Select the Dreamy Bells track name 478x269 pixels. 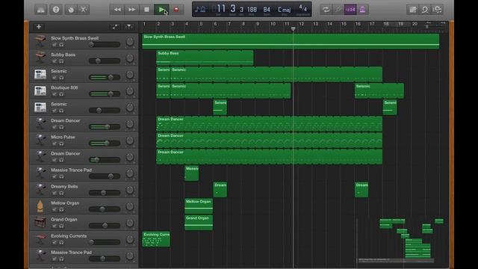click(64, 186)
